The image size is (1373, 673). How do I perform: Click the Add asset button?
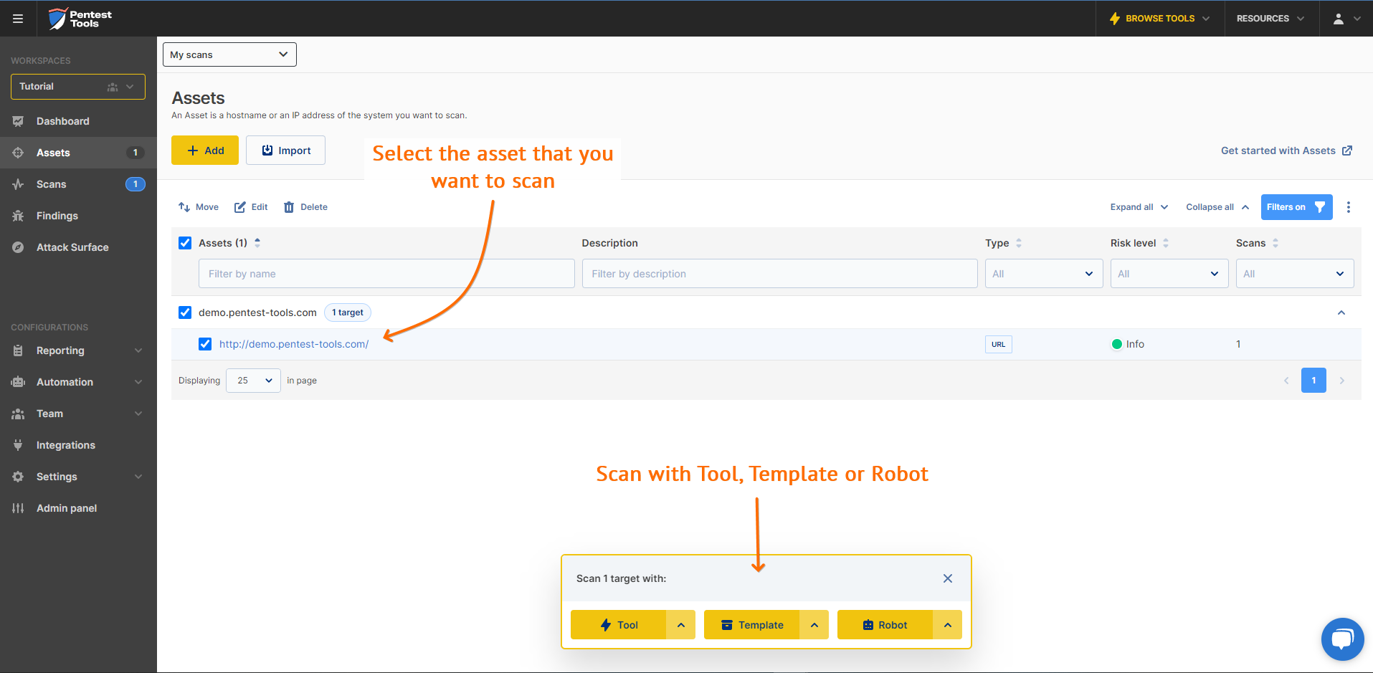(205, 151)
